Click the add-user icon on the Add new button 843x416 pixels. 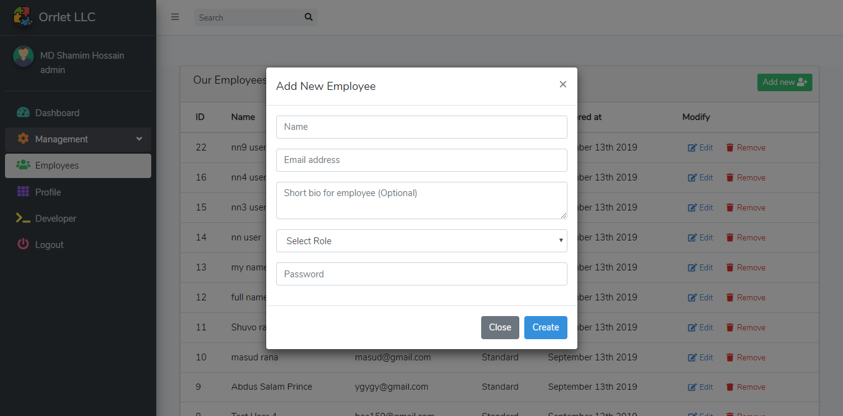[x=803, y=82]
